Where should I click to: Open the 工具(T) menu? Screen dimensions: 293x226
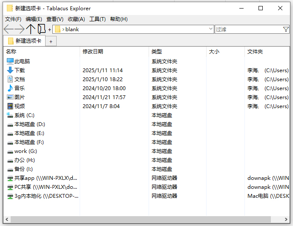click(98, 19)
